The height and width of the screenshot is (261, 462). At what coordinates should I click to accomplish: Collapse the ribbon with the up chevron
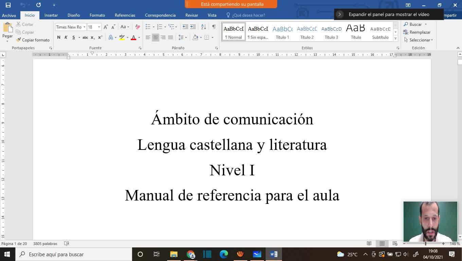[x=458, y=48]
